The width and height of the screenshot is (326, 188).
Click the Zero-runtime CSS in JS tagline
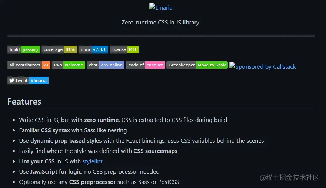(x=161, y=23)
